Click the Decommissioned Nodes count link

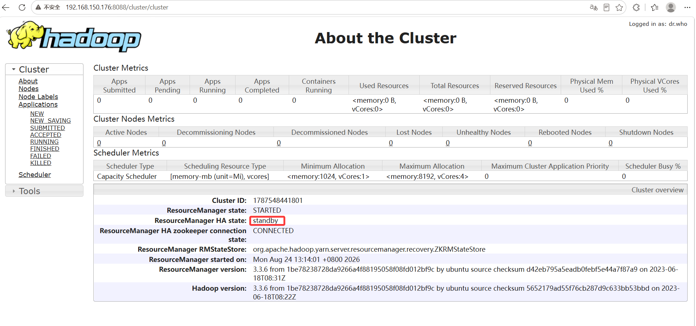[279, 143]
